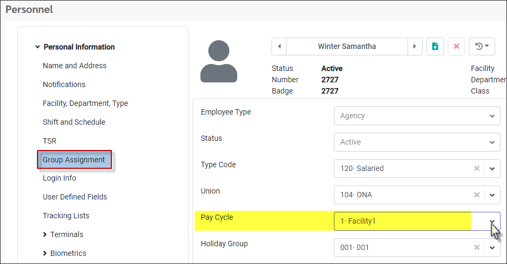Screen dimensions: 507x264
Task: Clear the Holiday Group 001 value
Action: click(x=476, y=247)
